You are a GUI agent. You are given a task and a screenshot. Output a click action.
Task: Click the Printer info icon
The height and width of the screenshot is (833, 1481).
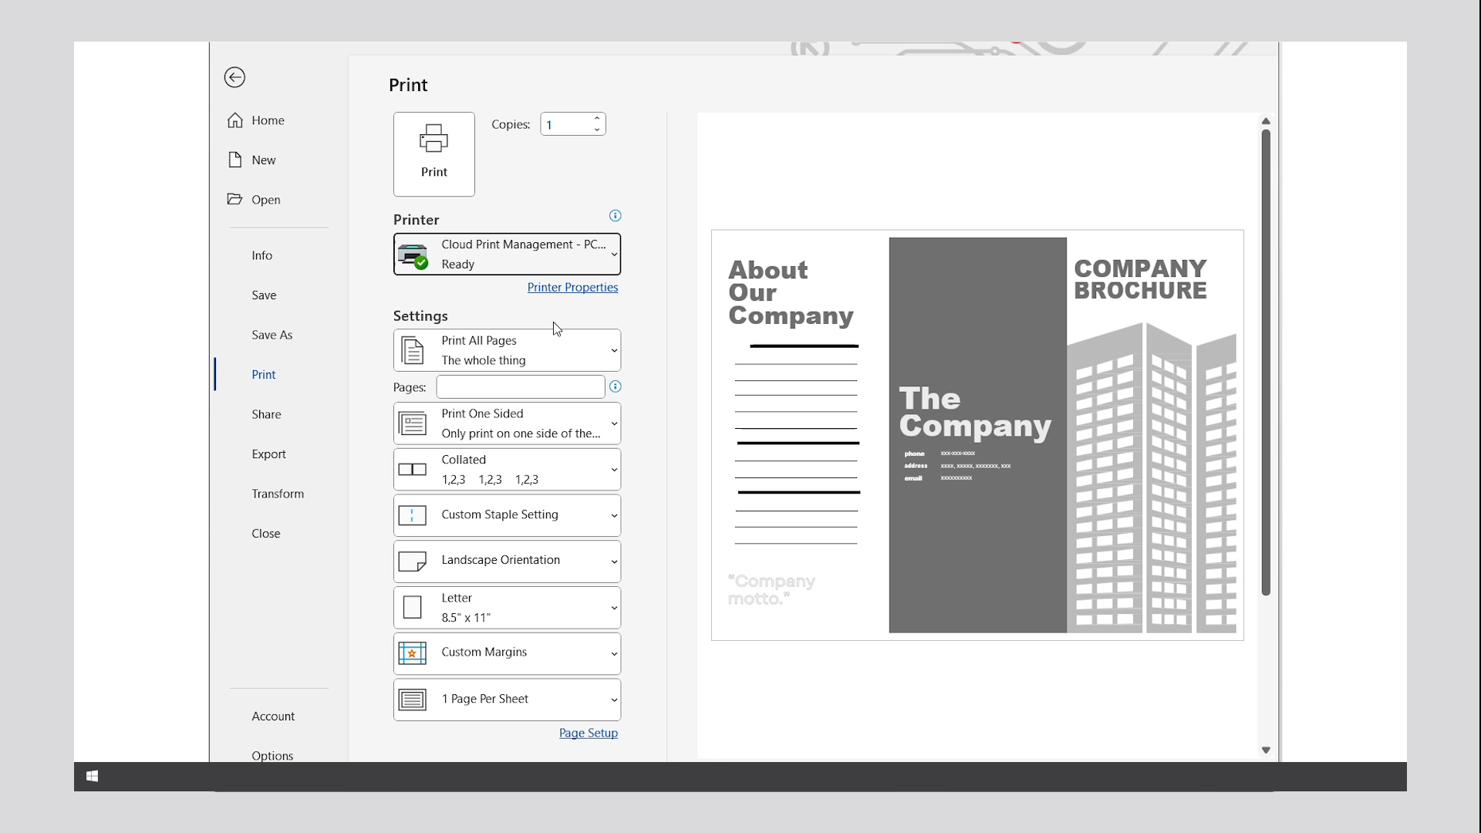point(615,216)
